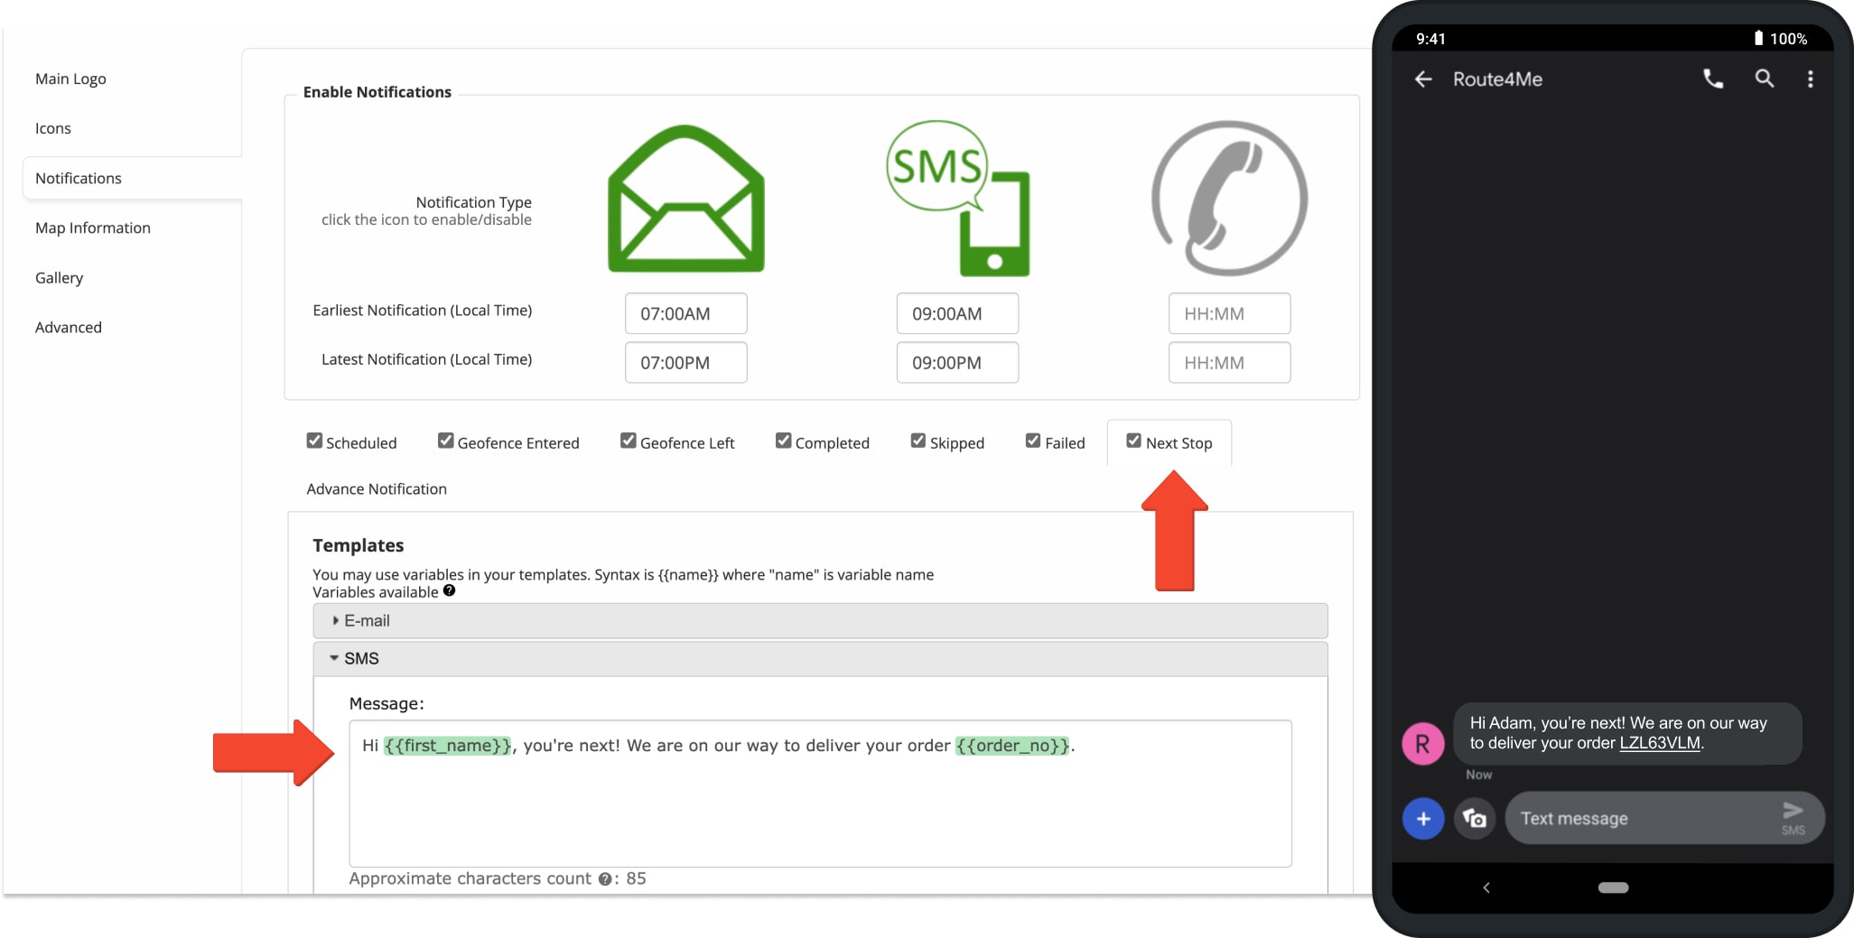1854x938 pixels.
Task: Expand the E-mail template section
Action: coord(820,621)
